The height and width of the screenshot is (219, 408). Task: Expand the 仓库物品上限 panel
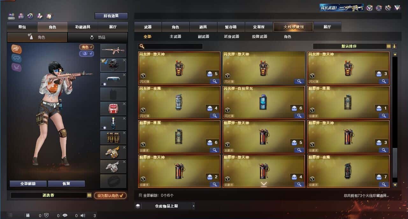tap(165, 206)
